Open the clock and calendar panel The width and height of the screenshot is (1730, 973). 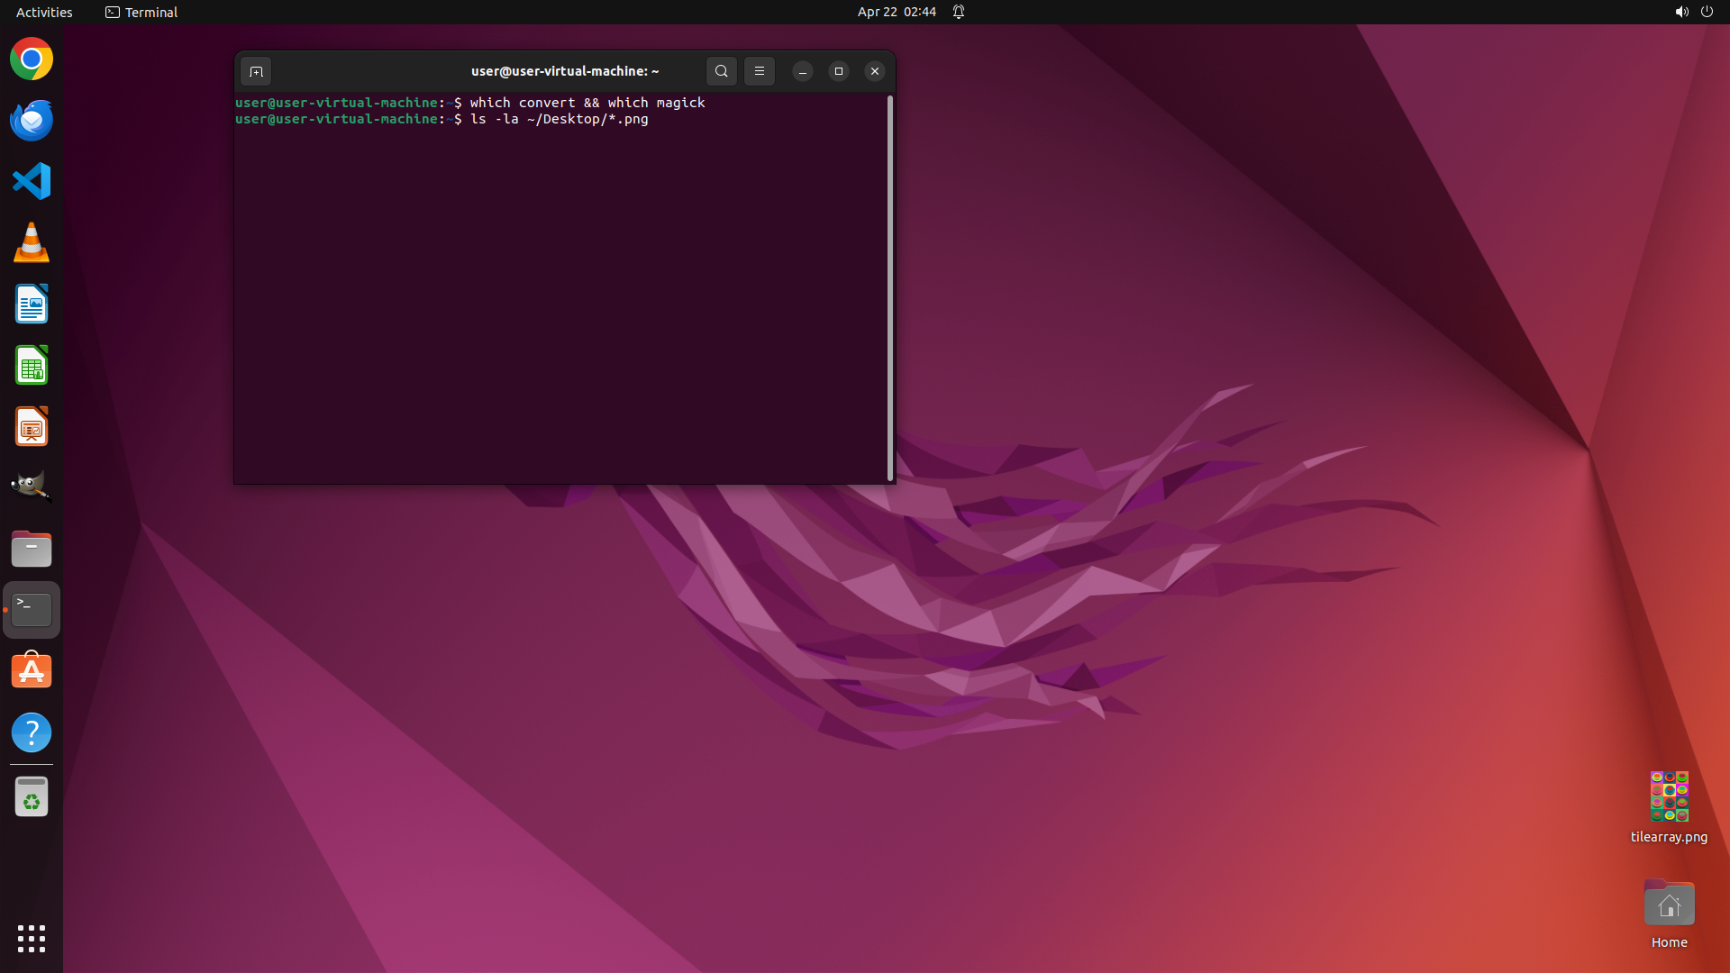click(896, 12)
